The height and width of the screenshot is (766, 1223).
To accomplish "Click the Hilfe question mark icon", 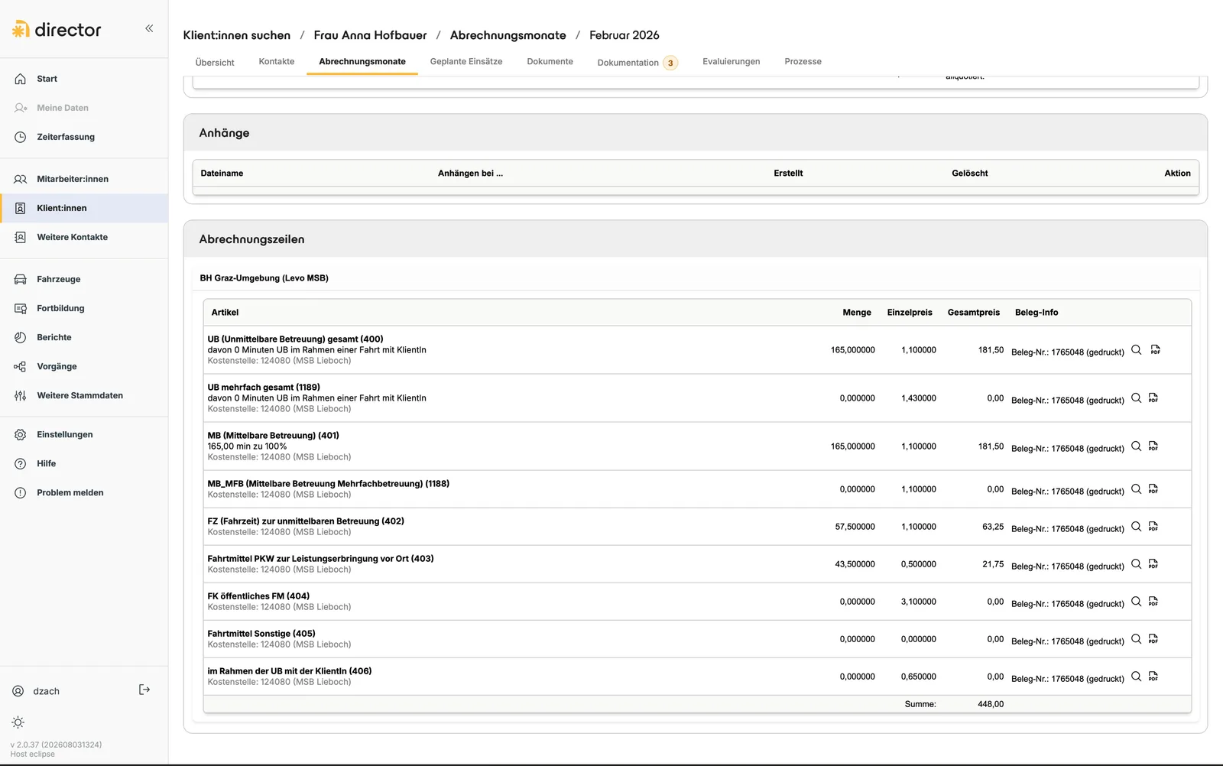I will (21, 463).
